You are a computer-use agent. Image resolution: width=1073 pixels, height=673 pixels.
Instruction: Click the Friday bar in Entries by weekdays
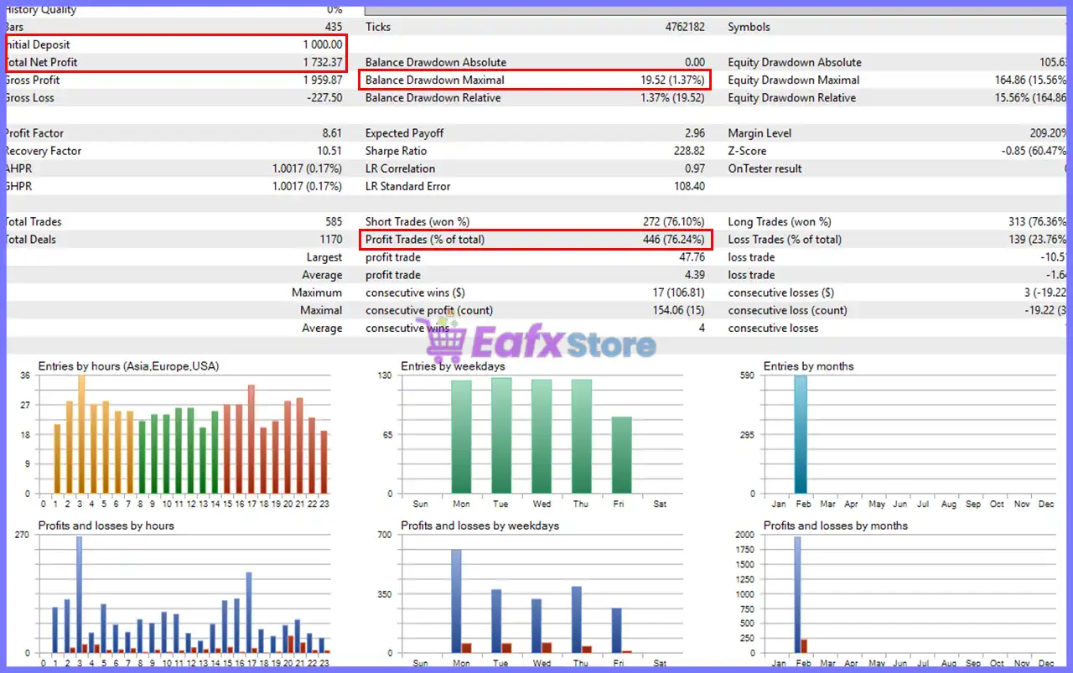pos(621,455)
